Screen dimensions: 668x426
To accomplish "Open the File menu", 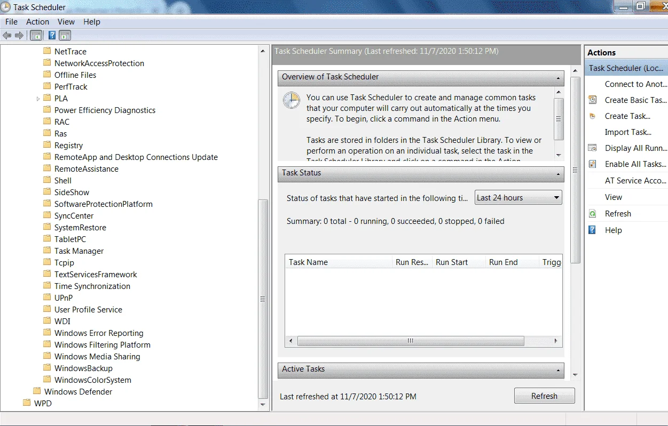I will coord(11,22).
